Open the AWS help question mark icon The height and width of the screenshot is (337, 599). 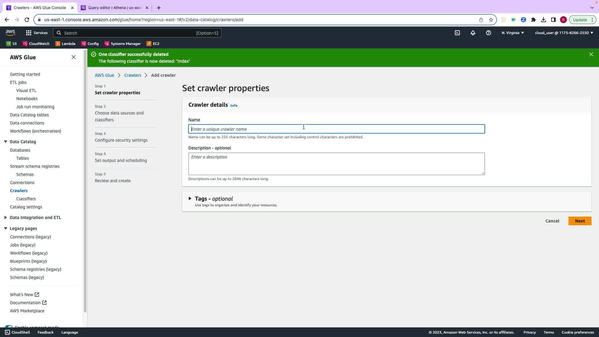pos(489,33)
